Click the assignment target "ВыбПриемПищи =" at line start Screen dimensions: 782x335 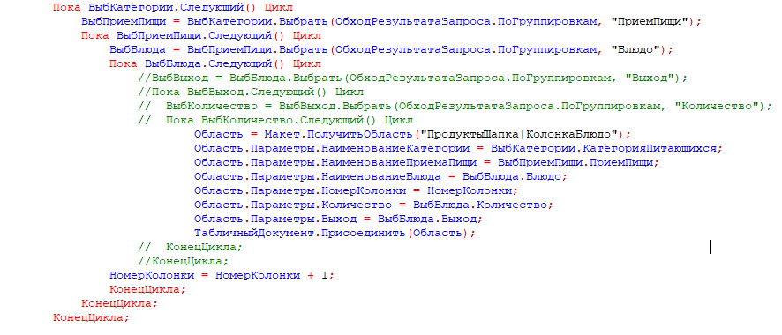click(131, 22)
